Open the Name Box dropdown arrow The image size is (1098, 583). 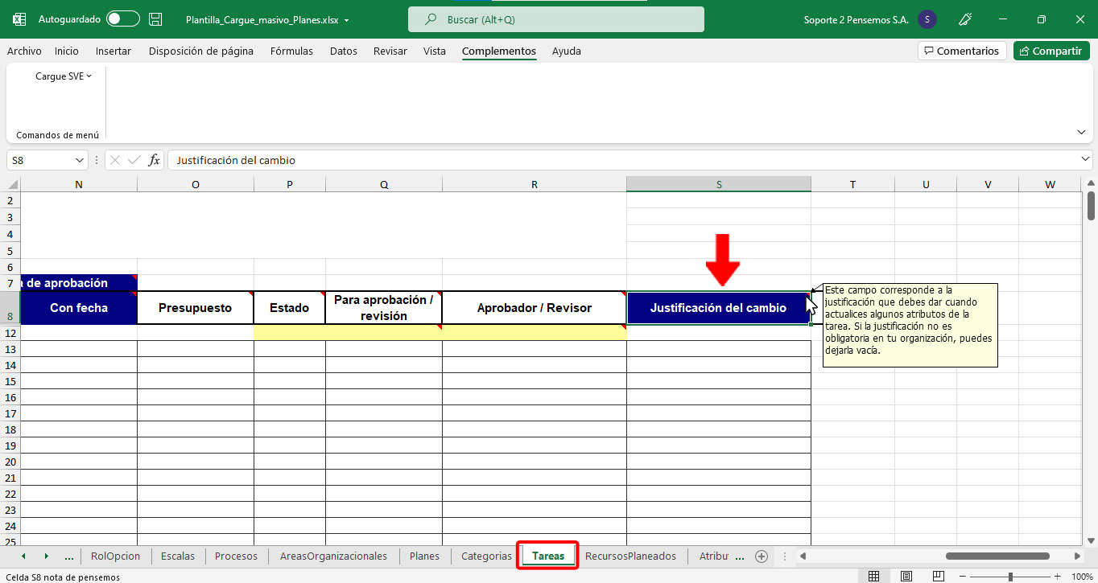(79, 160)
